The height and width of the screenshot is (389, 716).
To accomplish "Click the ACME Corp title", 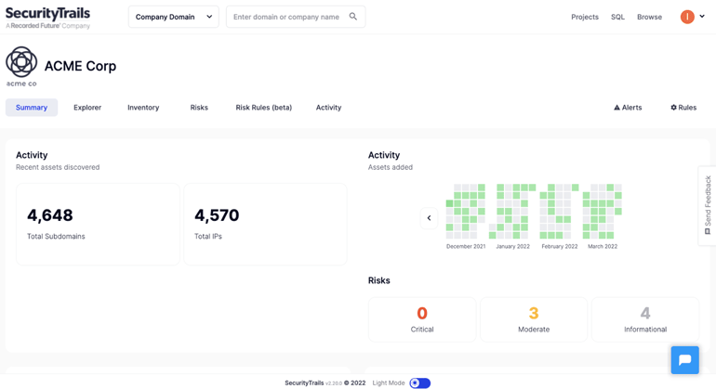I will 80,66.
